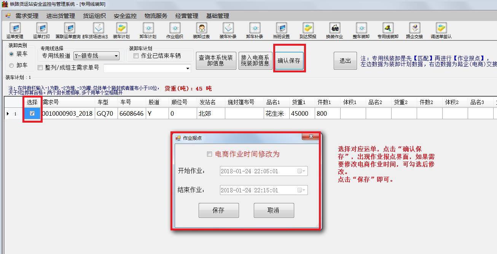
Task: Open the 换装作业 toolbar icon
Action: click(x=335, y=30)
